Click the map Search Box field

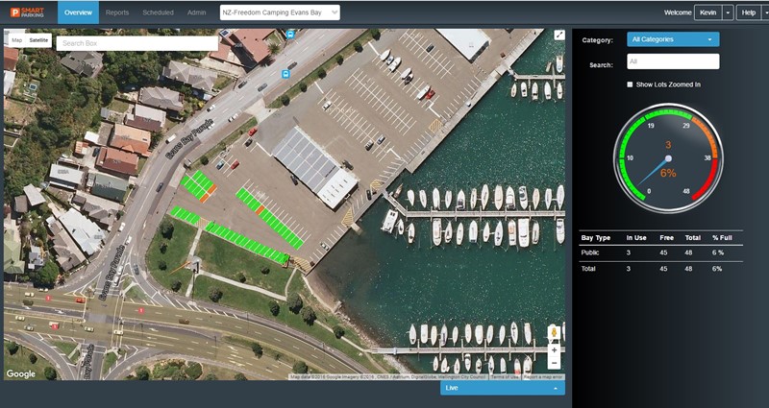(x=136, y=43)
